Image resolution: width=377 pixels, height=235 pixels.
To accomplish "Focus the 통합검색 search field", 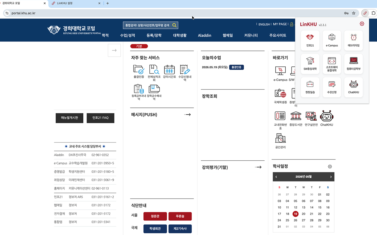I will [x=147, y=26].
